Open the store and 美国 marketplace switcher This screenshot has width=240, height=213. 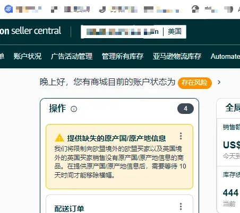133,32
